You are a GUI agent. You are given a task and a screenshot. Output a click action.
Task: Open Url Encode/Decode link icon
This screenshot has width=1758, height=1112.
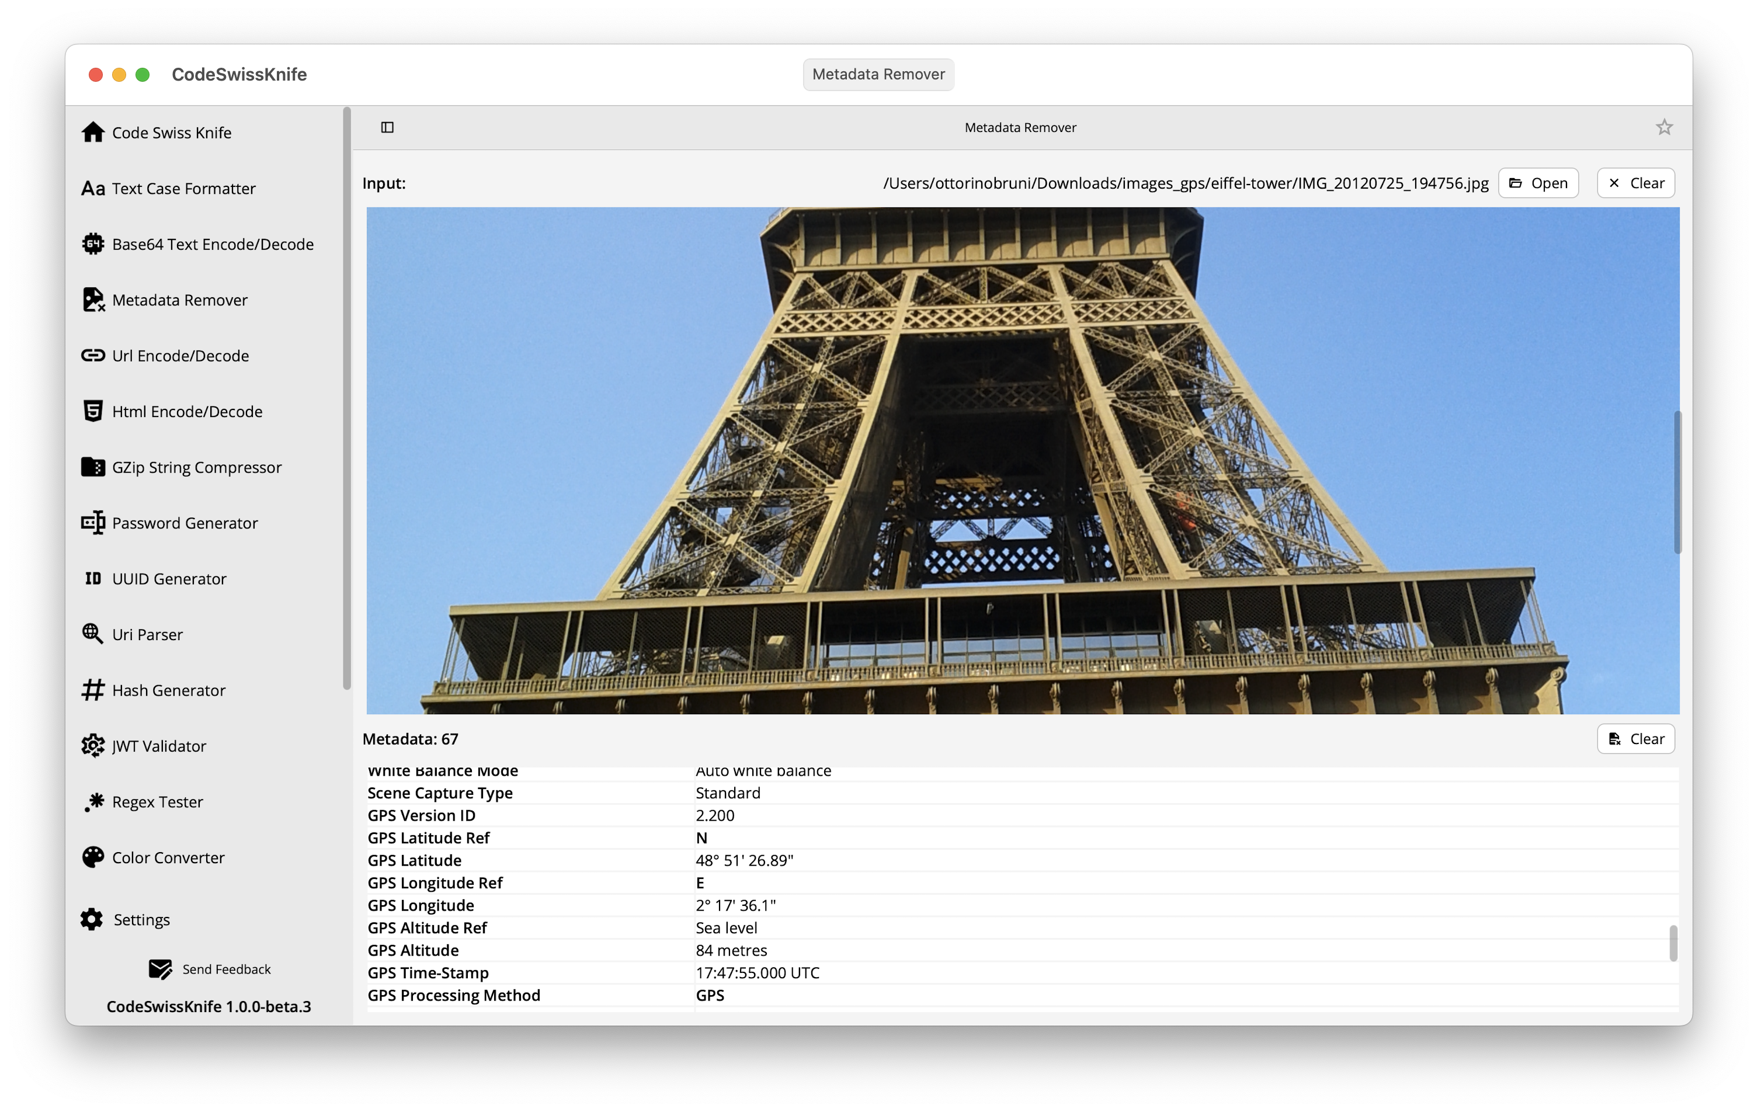[x=93, y=356]
